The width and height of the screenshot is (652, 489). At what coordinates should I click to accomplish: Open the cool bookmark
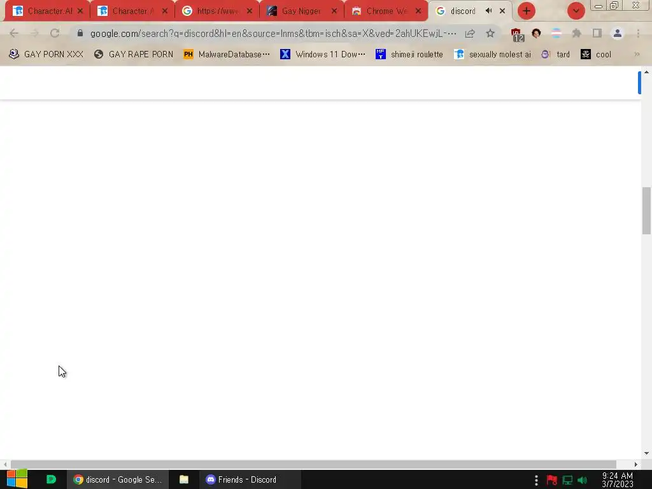pos(596,54)
